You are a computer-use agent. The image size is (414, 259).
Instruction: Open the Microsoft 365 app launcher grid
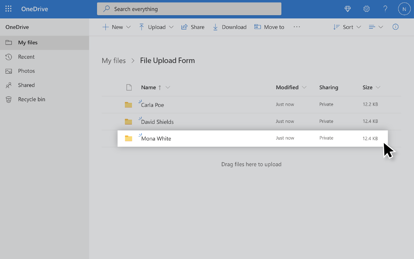8,9
